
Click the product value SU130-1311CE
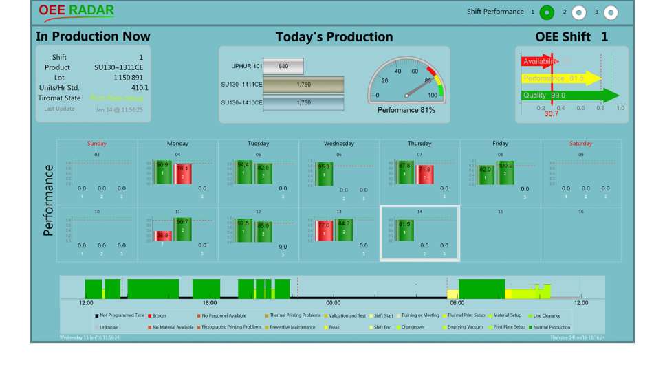click(119, 67)
